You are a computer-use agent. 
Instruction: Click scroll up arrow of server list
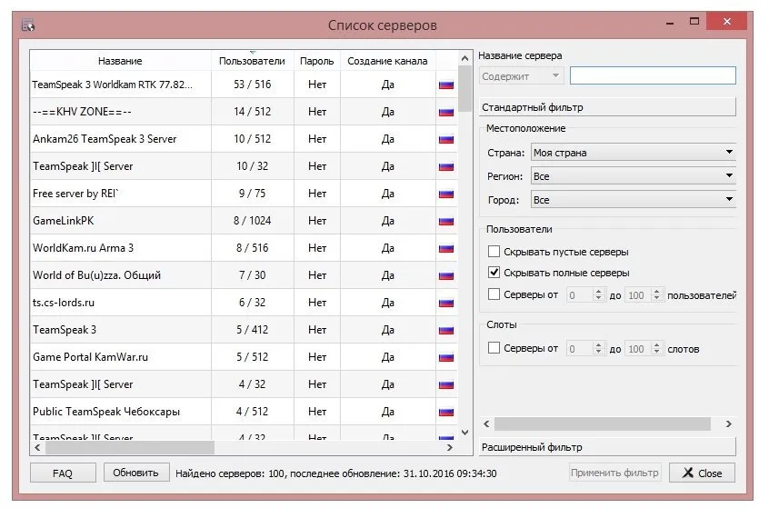pos(464,58)
